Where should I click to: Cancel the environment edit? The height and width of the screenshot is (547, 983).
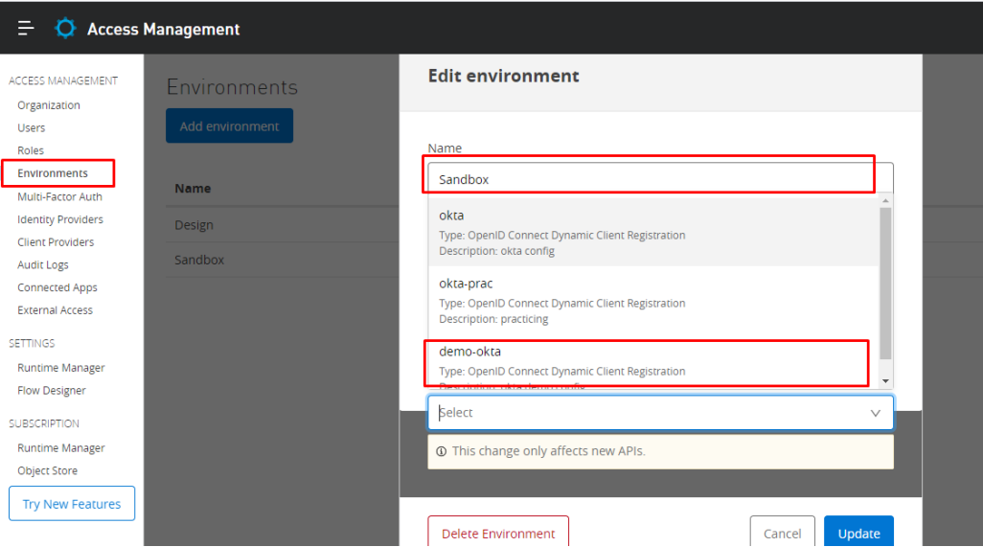(783, 533)
